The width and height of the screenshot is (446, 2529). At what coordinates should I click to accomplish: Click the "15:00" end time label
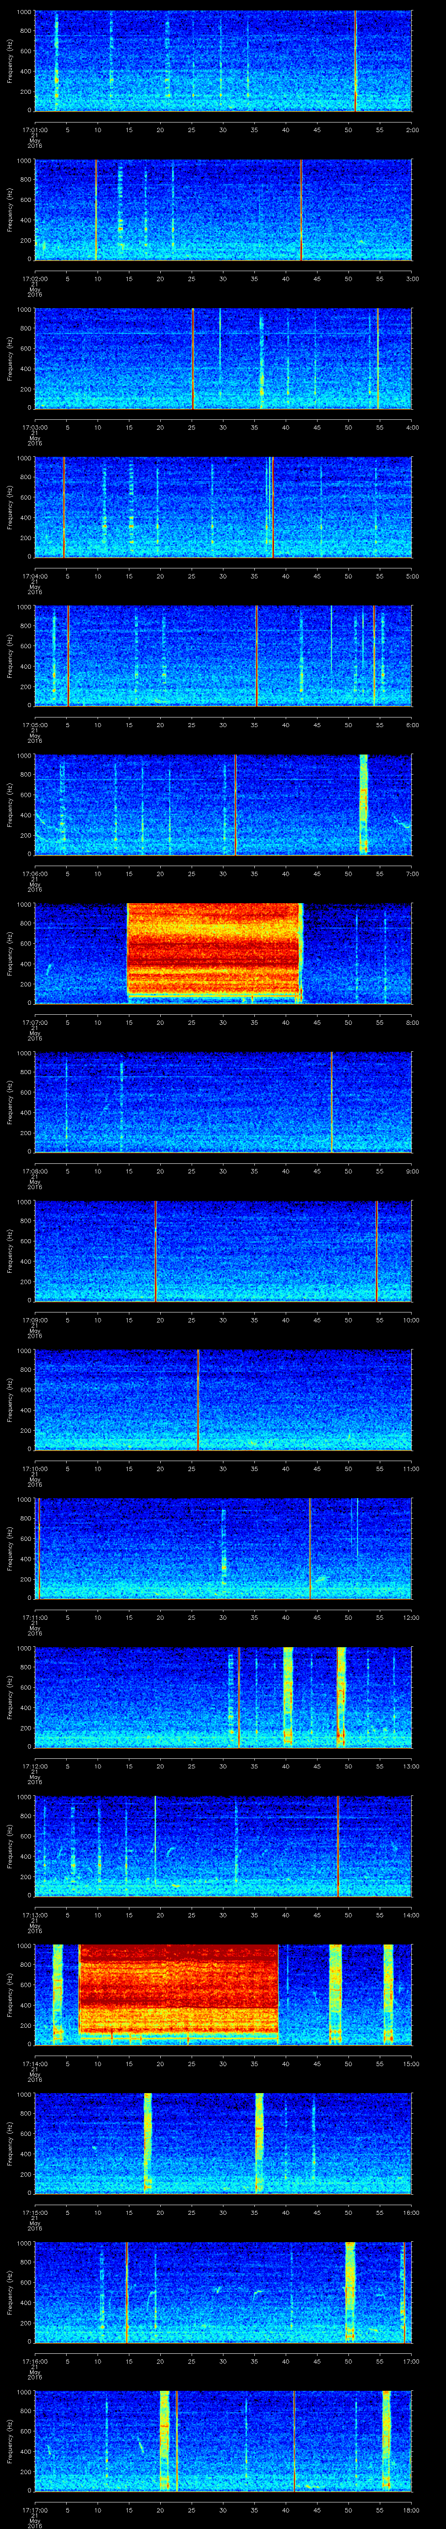tap(411, 2063)
